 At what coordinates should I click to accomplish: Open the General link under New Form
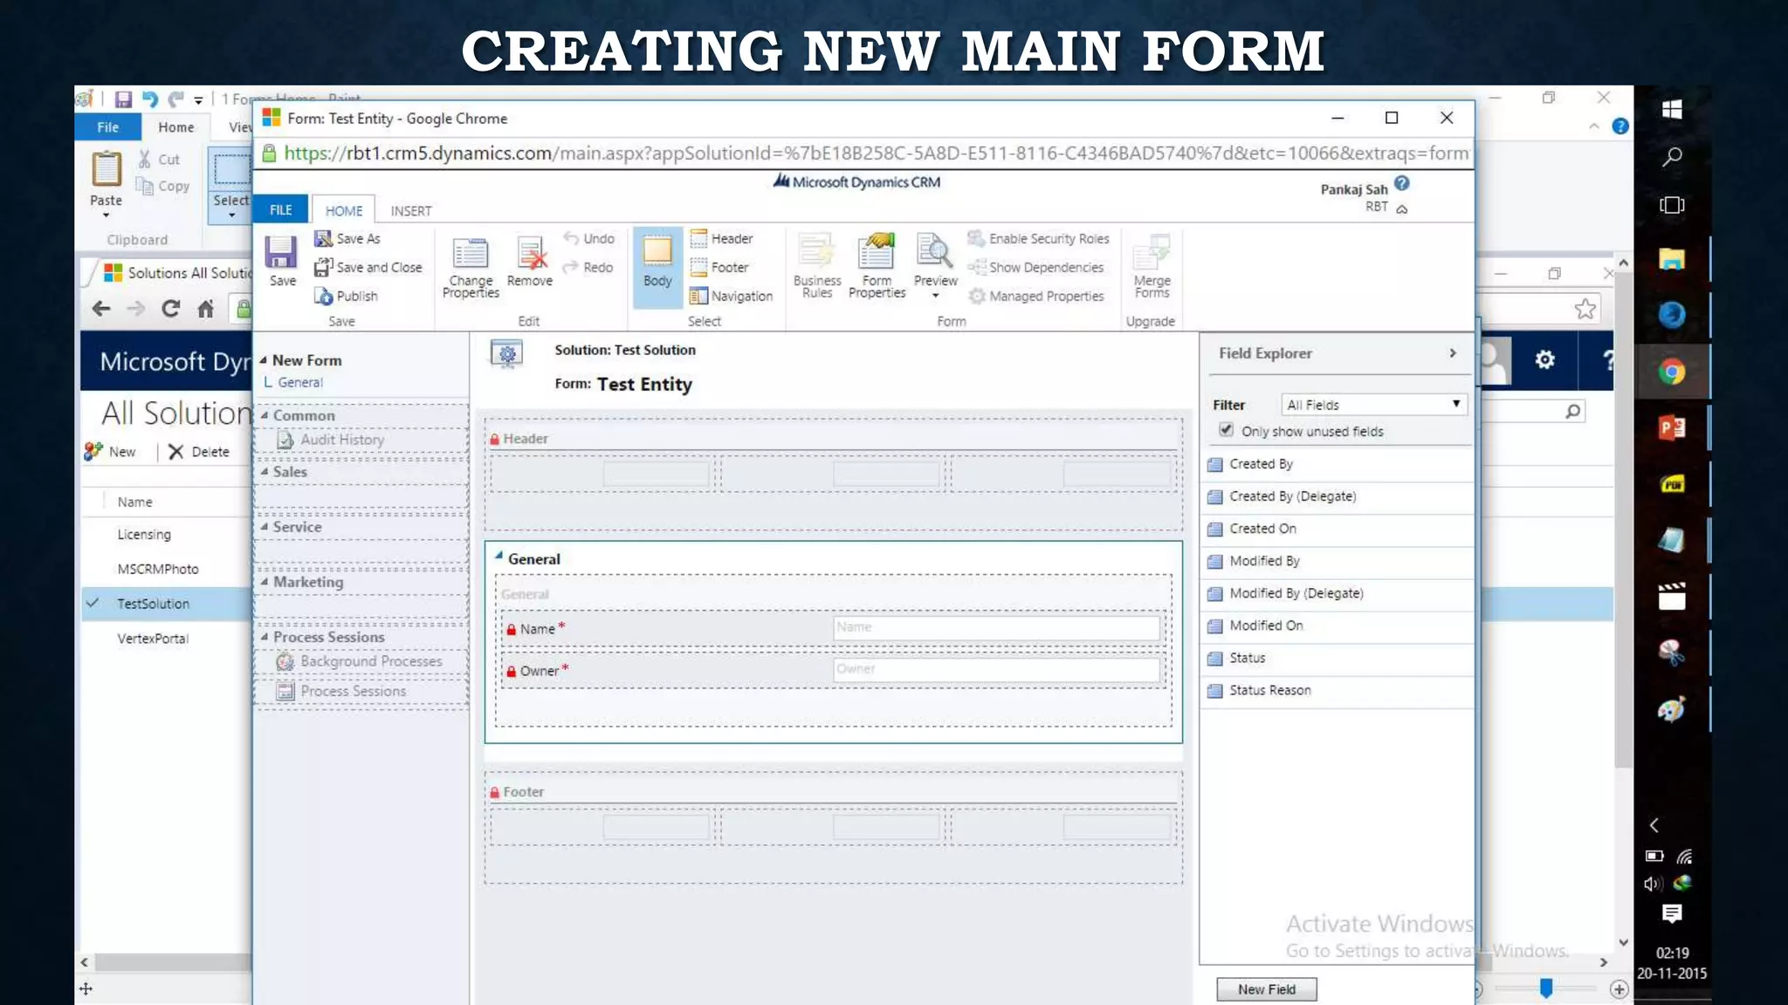tap(299, 382)
